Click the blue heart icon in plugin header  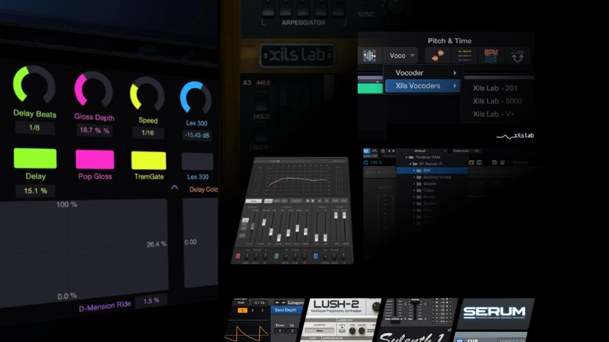pos(367,151)
